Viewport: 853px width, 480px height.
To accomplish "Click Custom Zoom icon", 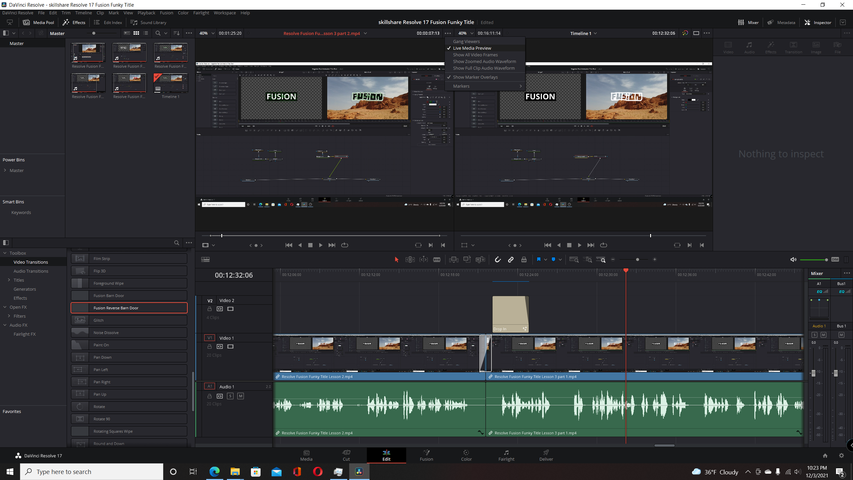I will coord(601,260).
